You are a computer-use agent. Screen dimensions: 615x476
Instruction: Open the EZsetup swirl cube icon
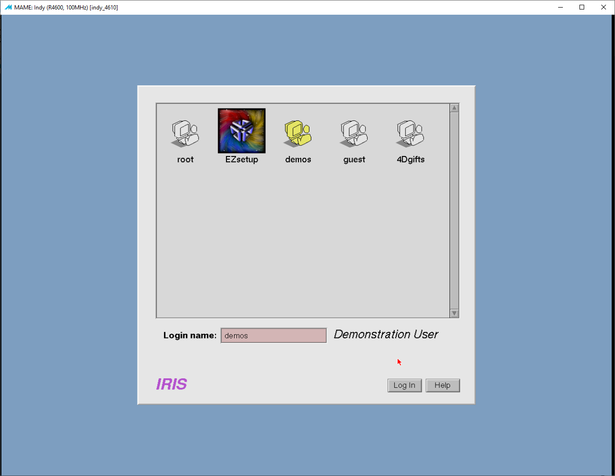(242, 131)
